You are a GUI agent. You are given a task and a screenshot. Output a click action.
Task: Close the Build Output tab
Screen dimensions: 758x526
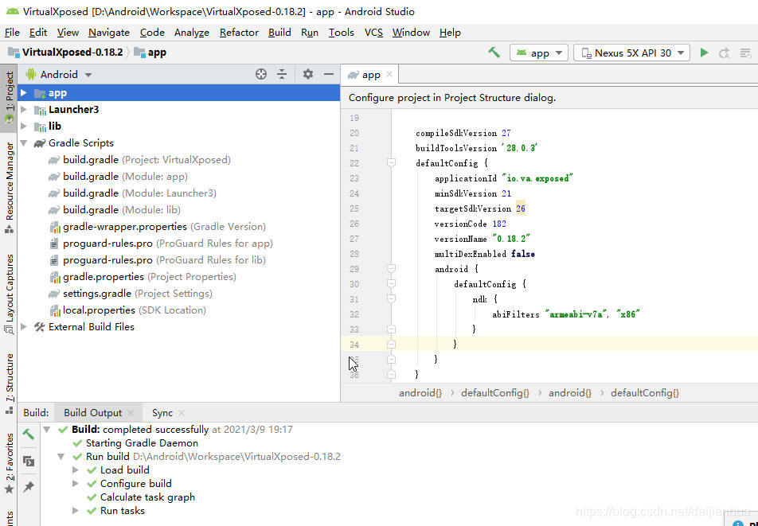pos(131,413)
